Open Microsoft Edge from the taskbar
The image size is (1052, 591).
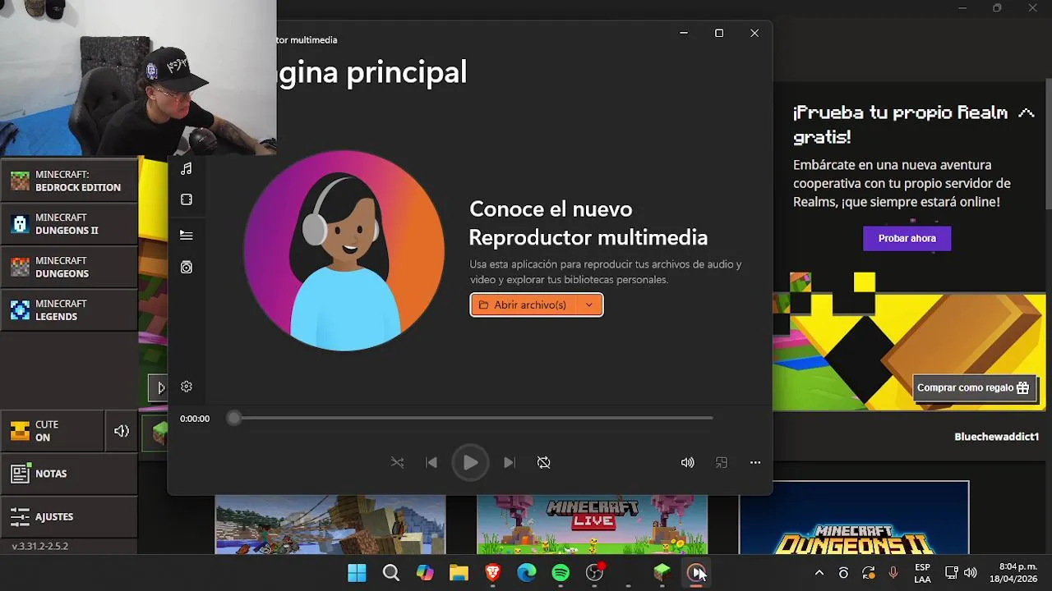(x=527, y=573)
